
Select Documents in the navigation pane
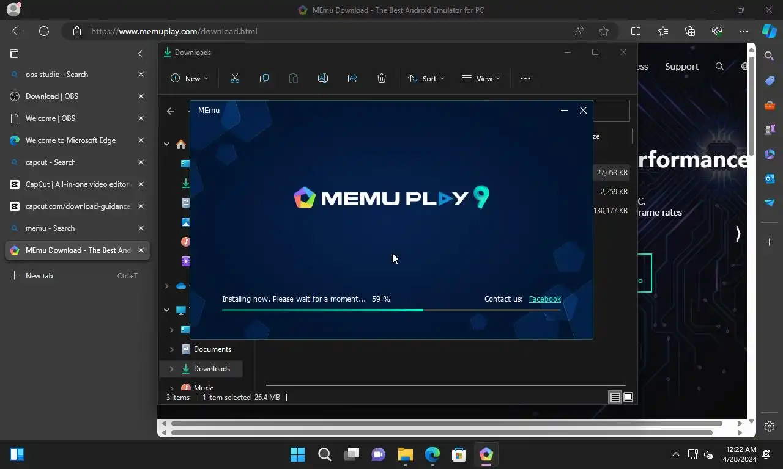pyautogui.click(x=212, y=349)
